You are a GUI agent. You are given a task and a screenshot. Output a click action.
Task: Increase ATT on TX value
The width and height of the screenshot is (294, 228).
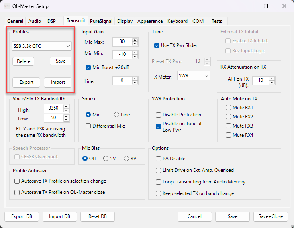click(272, 79)
